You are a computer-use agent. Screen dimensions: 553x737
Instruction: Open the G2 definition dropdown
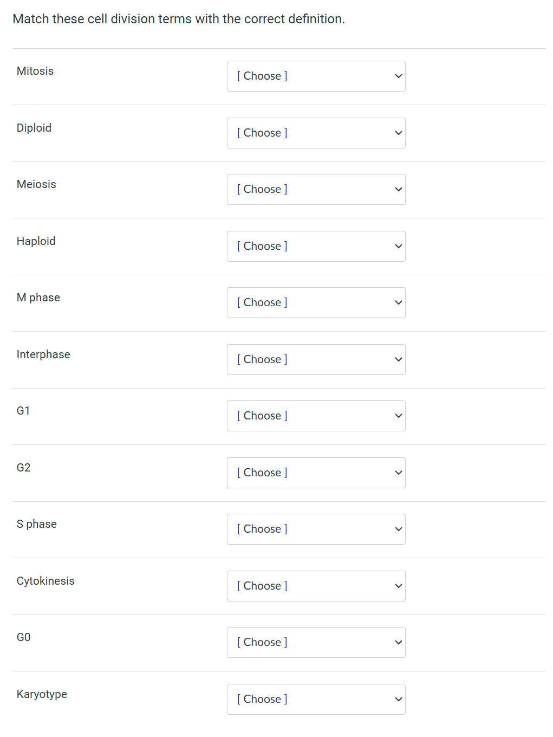click(316, 473)
